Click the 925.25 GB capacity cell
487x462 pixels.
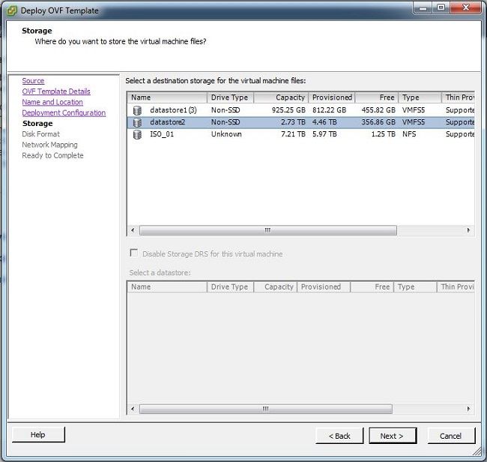pos(288,110)
